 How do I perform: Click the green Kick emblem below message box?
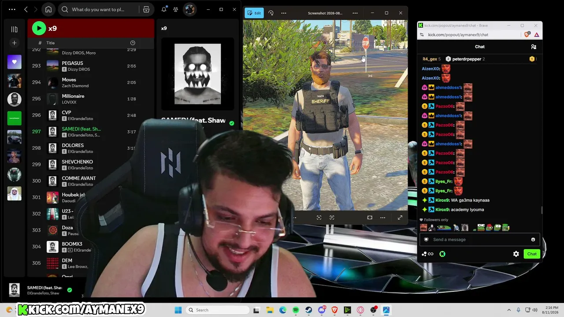tap(442, 254)
